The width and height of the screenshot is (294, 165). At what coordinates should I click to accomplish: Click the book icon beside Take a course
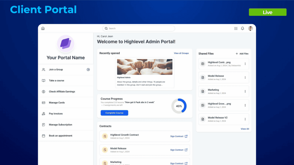coord(44,80)
